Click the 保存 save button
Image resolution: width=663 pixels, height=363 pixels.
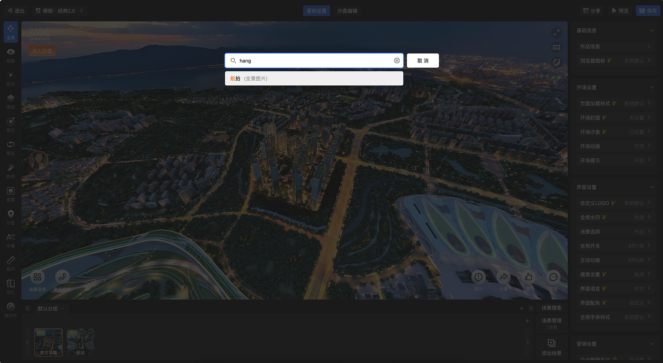tap(648, 11)
